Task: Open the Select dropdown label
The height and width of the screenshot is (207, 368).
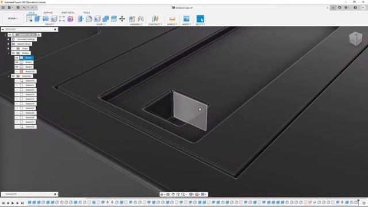Action: click(200, 24)
